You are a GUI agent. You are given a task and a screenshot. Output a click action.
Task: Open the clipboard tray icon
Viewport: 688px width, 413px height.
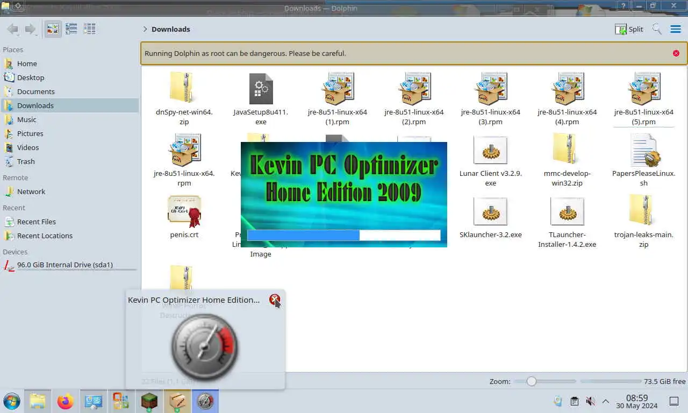(x=575, y=401)
